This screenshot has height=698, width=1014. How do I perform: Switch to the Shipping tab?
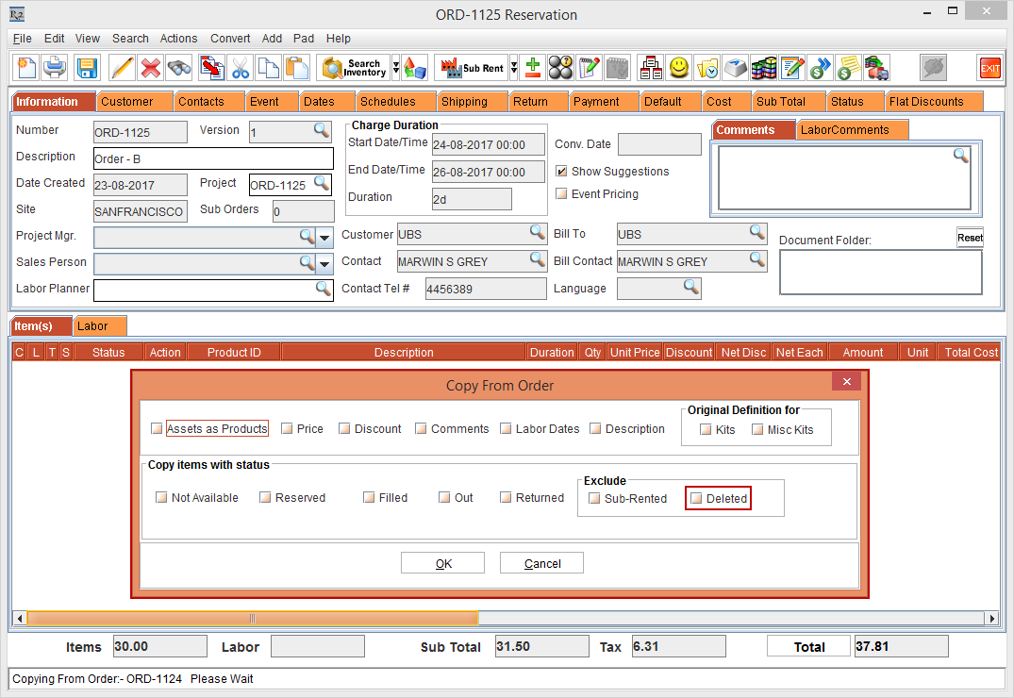464,102
